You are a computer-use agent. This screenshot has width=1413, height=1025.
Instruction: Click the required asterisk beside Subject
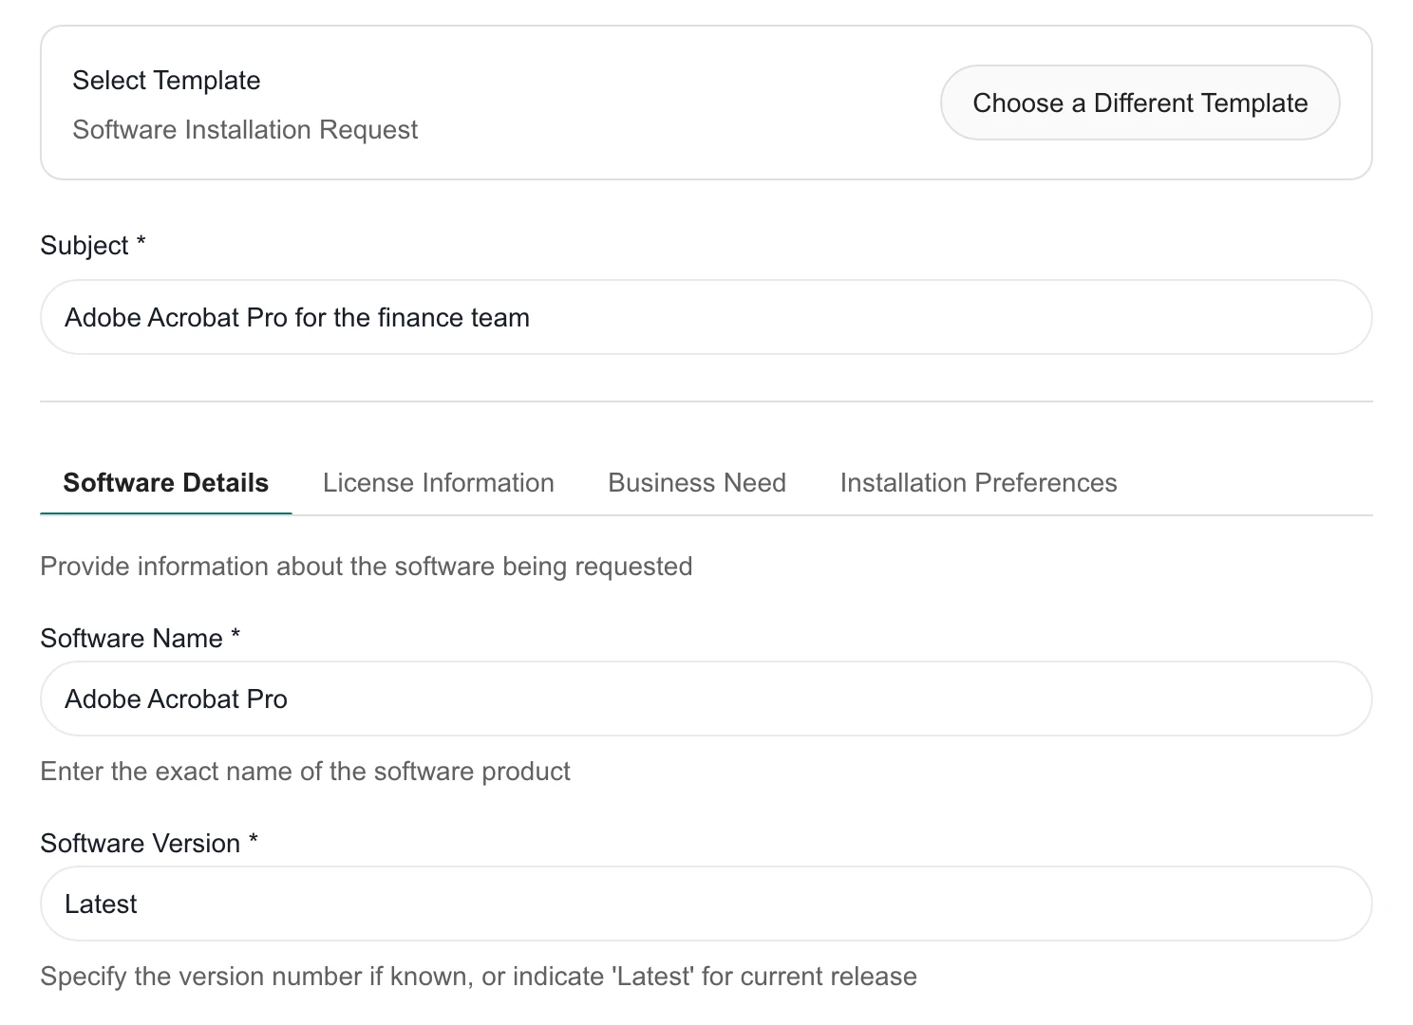tap(141, 242)
